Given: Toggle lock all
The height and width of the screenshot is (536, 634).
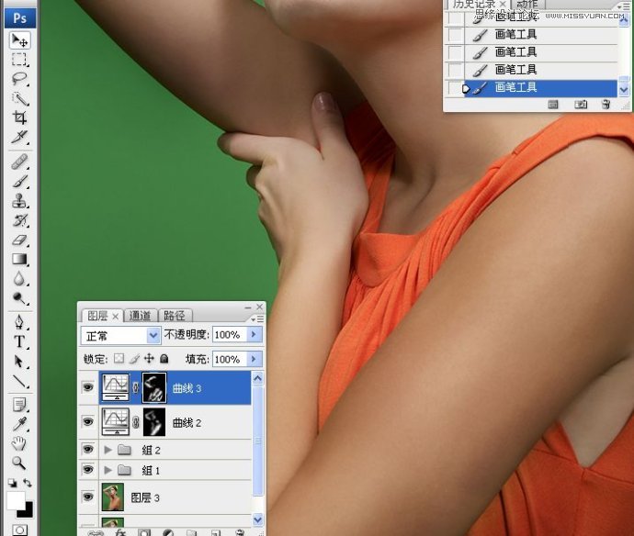Looking at the screenshot, I should click(x=164, y=358).
